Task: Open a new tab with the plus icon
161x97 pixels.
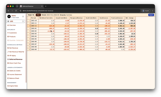Action: 46,6
